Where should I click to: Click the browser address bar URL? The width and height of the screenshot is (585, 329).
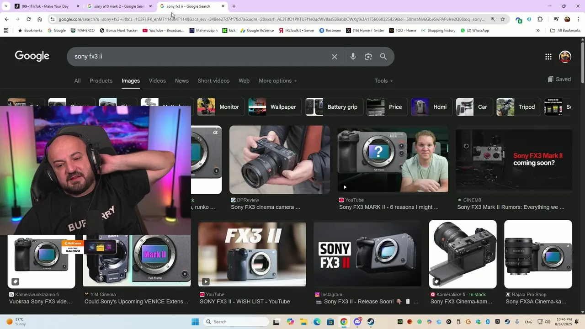271,19
